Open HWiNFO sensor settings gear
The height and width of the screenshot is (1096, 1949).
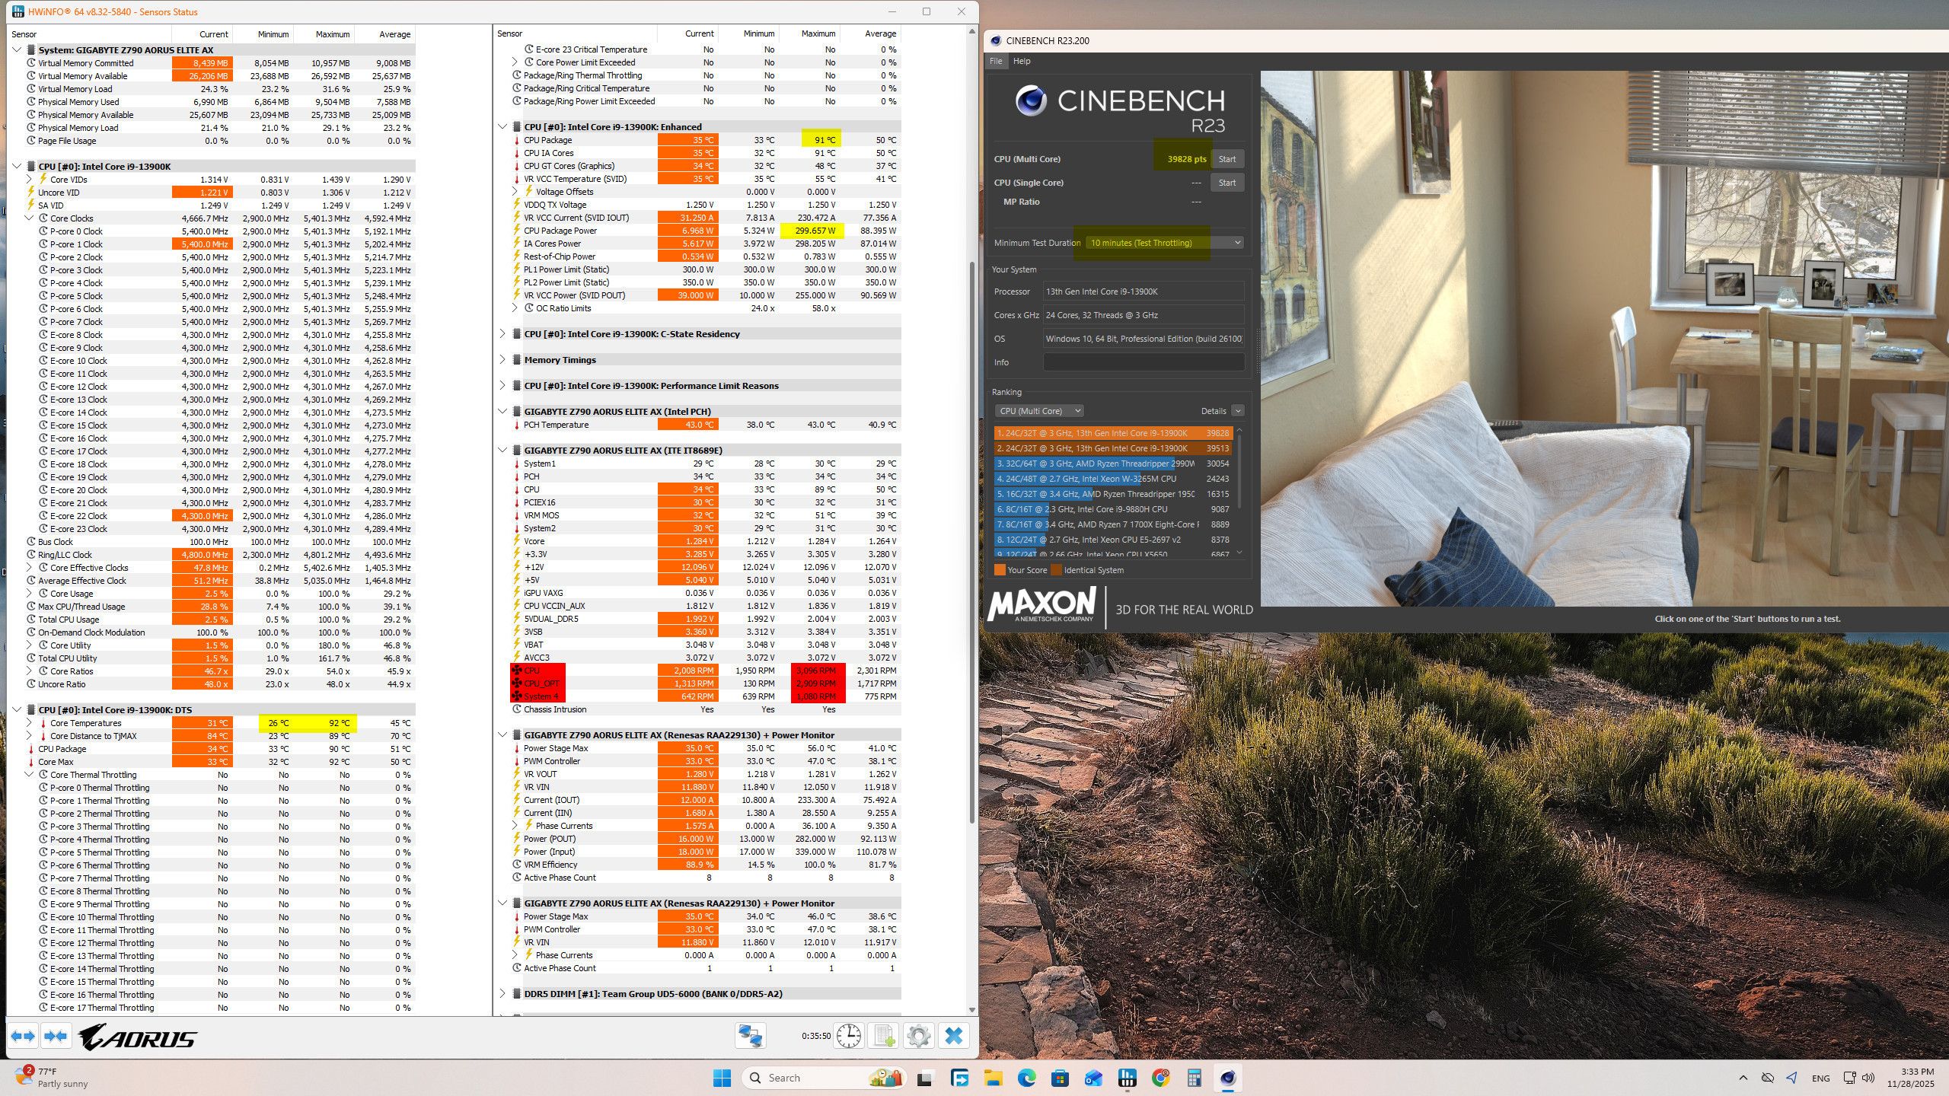pos(919,1036)
